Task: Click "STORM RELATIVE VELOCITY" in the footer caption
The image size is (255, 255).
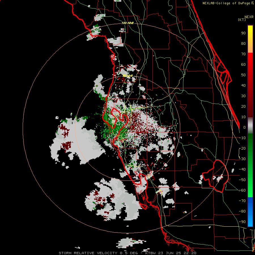Action: [x=88, y=253]
